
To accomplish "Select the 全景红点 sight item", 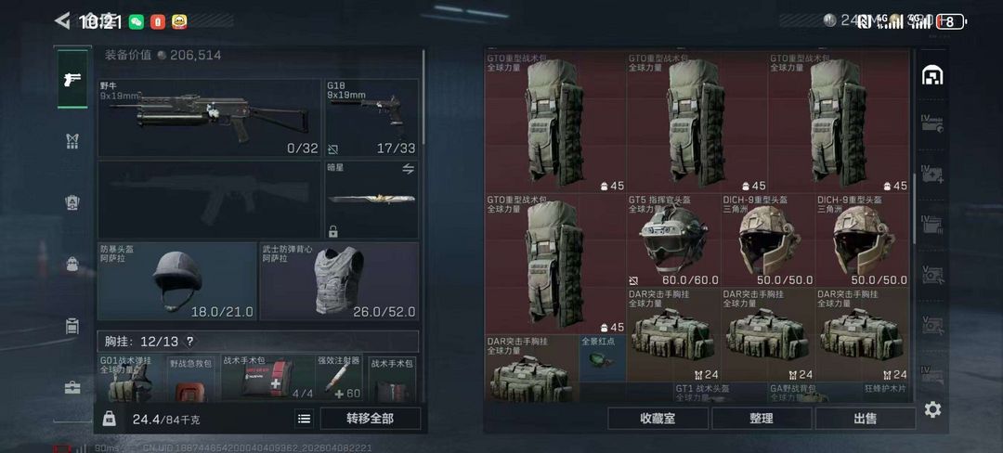I will point(603,358).
